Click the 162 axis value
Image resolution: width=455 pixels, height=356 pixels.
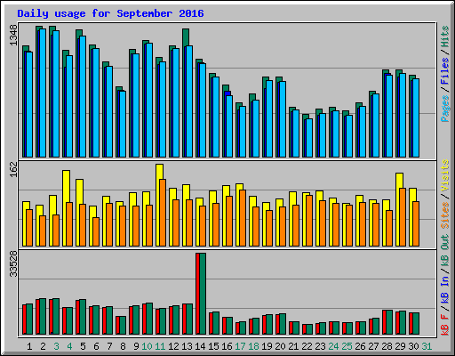click(13, 169)
